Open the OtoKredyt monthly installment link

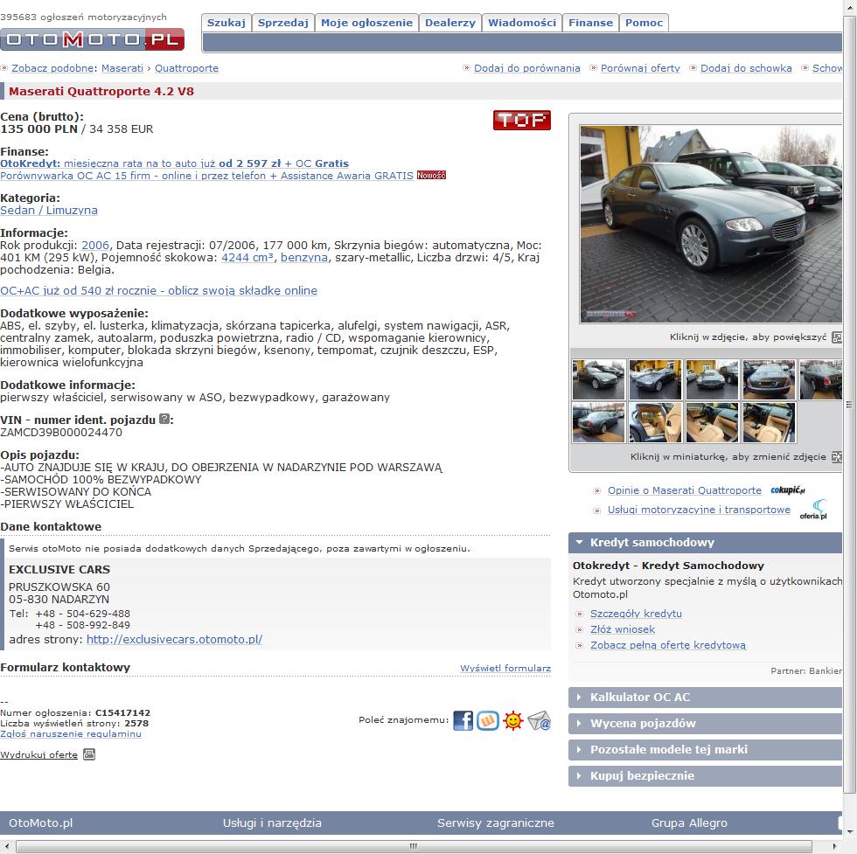point(174,163)
